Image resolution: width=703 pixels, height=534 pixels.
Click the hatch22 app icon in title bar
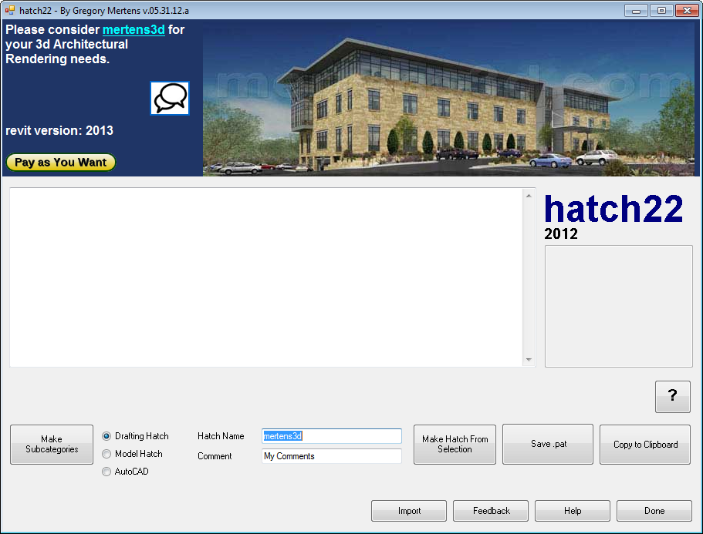click(10, 10)
